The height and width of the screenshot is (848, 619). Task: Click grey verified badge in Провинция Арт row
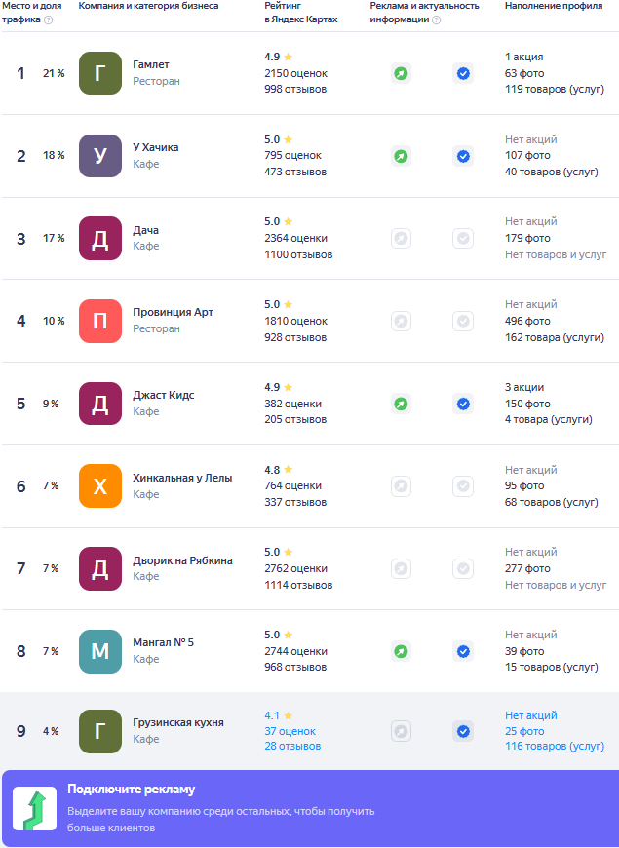463,321
